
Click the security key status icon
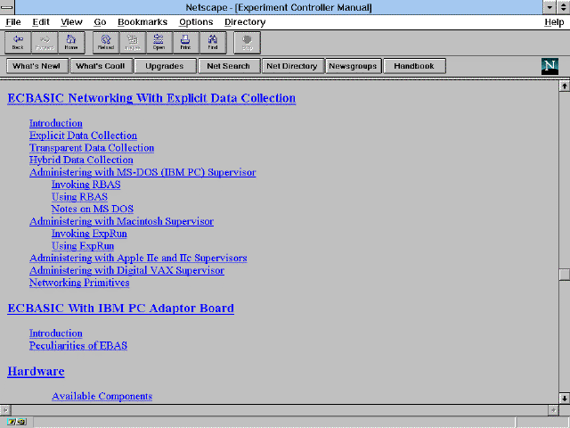click(x=16, y=422)
